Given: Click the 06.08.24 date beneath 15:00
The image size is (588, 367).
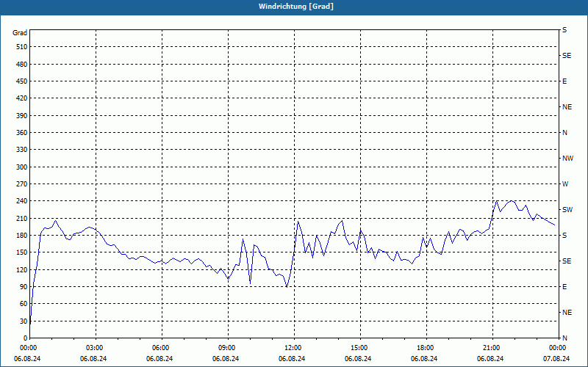Looking at the screenshot, I should 358,359.
